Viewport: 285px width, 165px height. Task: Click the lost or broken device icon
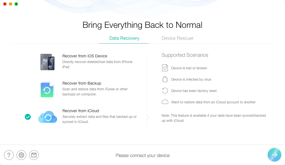coord(165,68)
